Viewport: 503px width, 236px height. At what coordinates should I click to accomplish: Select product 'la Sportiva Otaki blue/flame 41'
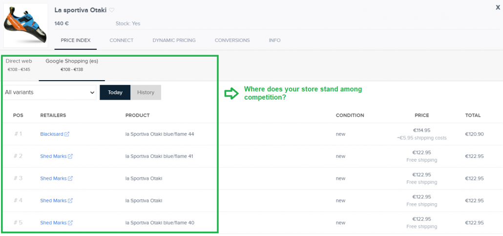pos(159,156)
